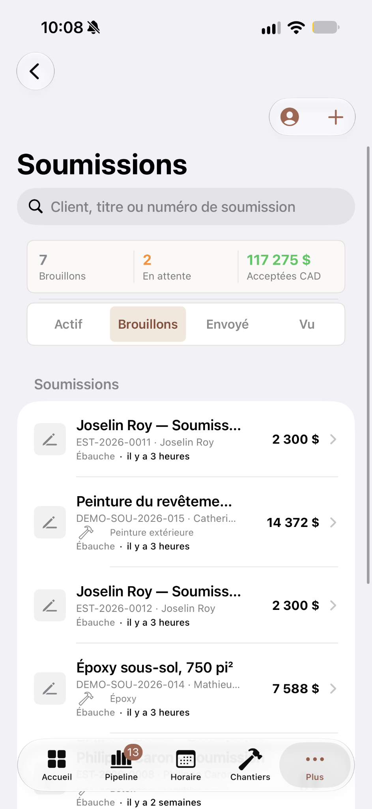Screen dimensions: 372x809
Task: Open chevron for EST-2026-0011 row
Action: pos(333,439)
